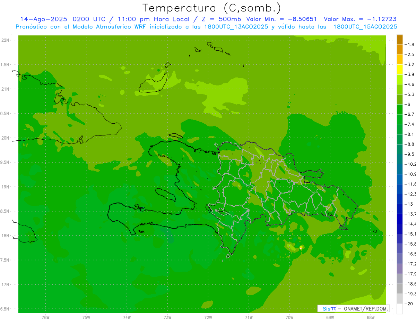Click the "-17.2" legend label
The height and width of the screenshot is (322, 416).
411,264
